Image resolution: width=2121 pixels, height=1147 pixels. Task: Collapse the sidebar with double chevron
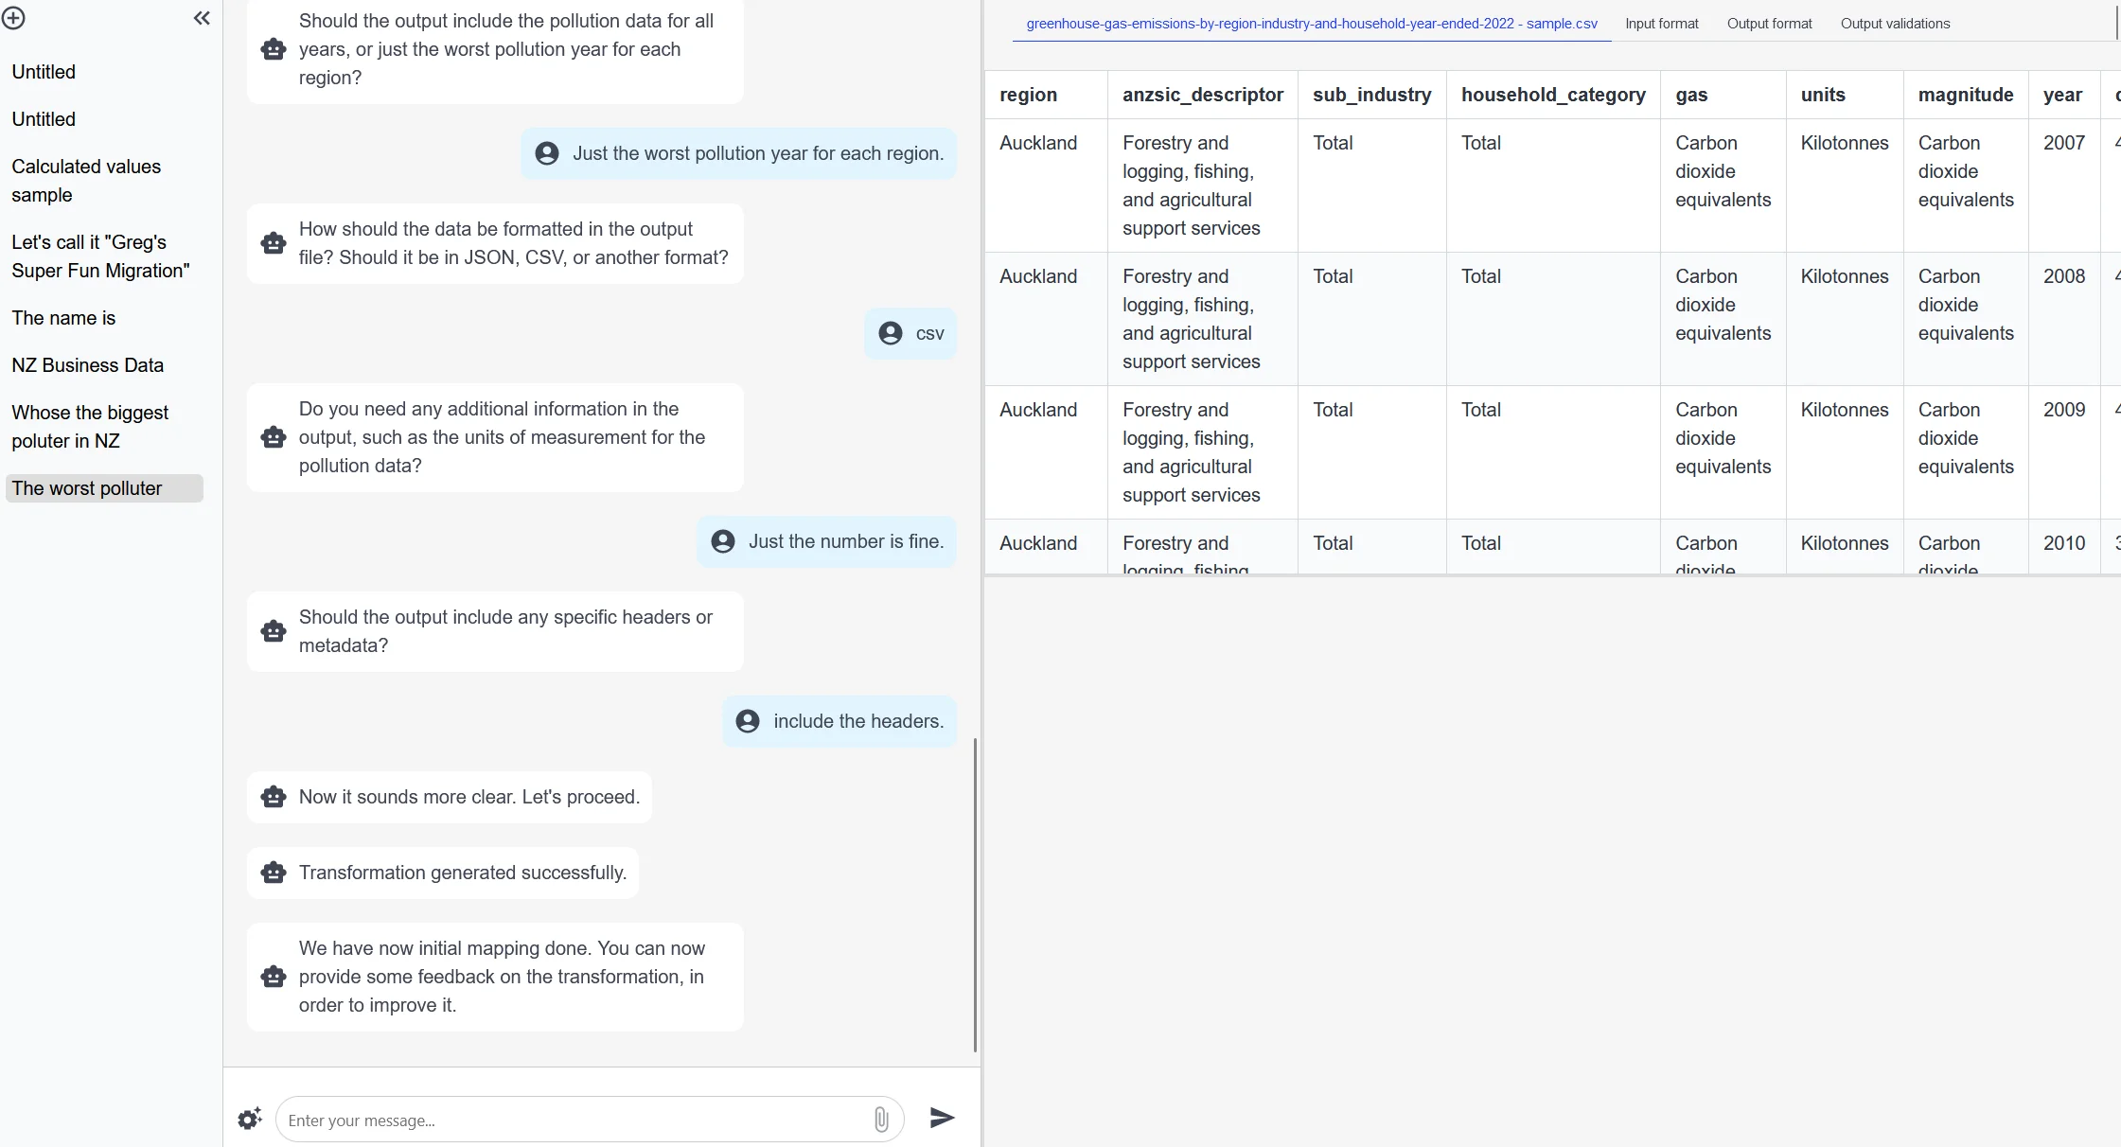pyautogui.click(x=202, y=18)
